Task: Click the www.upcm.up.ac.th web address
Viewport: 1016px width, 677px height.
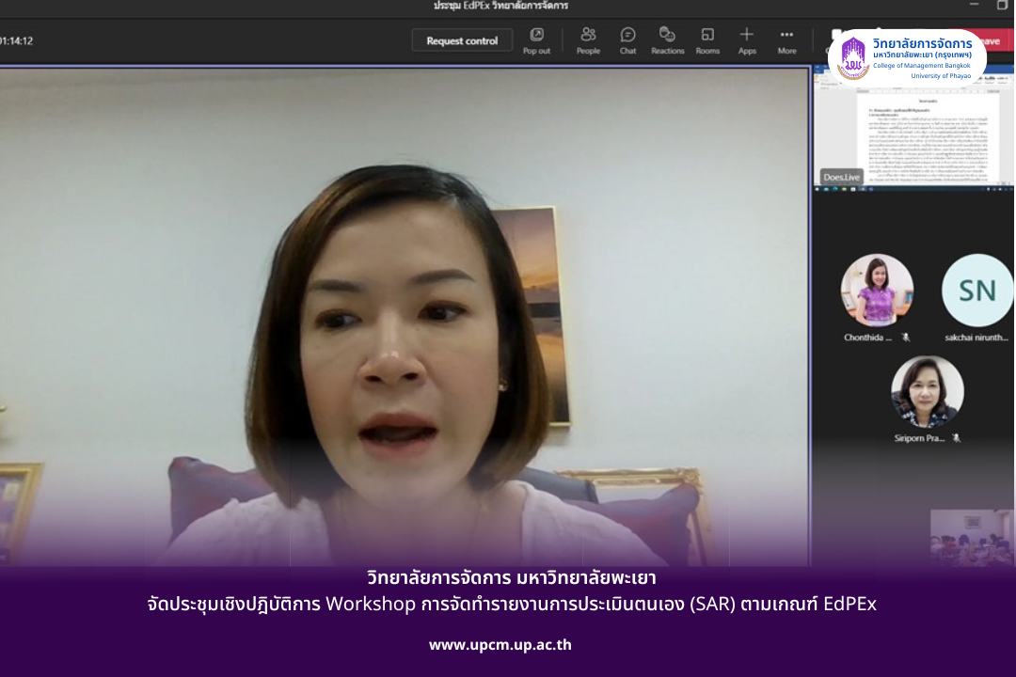Action: click(500, 645)
